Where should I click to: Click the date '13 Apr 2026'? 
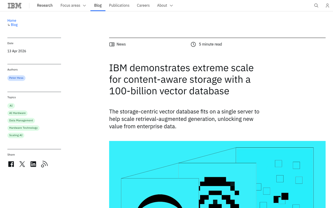[17, 51]
